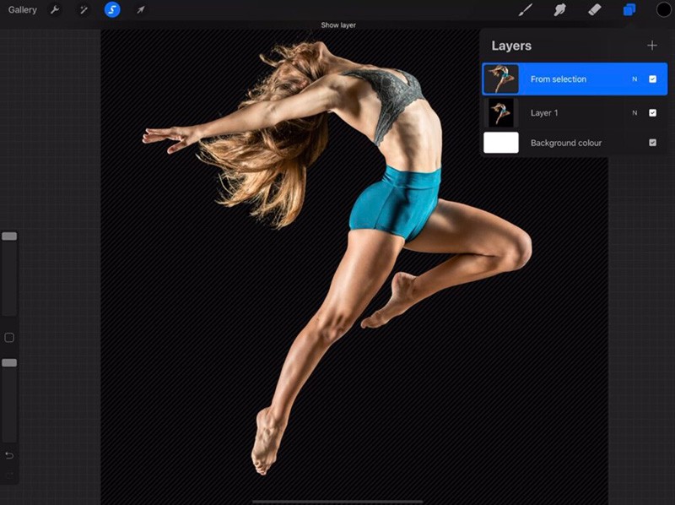The width and height of the screenshot is (675, 505).
Task: Select the Paint brush tool
Action: click(x=526, y=10)
